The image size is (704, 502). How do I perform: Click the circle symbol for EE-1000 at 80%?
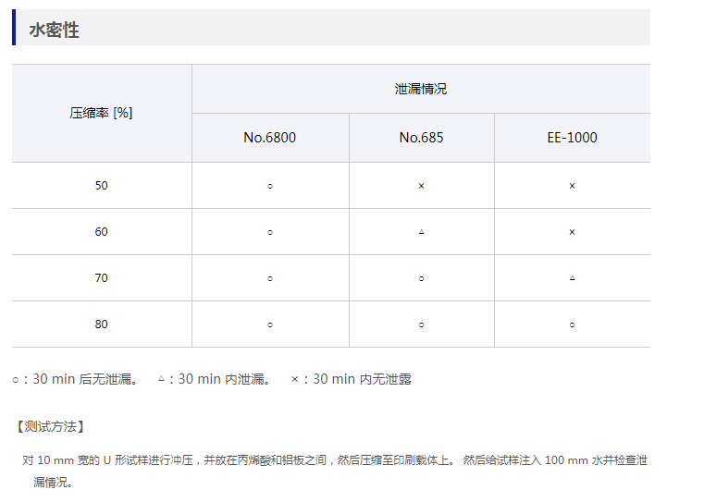572,324
